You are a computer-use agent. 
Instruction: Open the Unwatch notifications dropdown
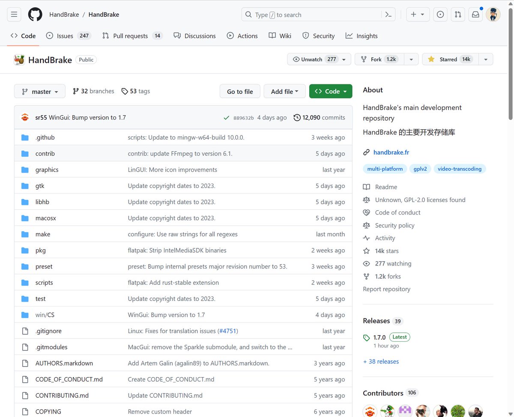pos(319,60)
